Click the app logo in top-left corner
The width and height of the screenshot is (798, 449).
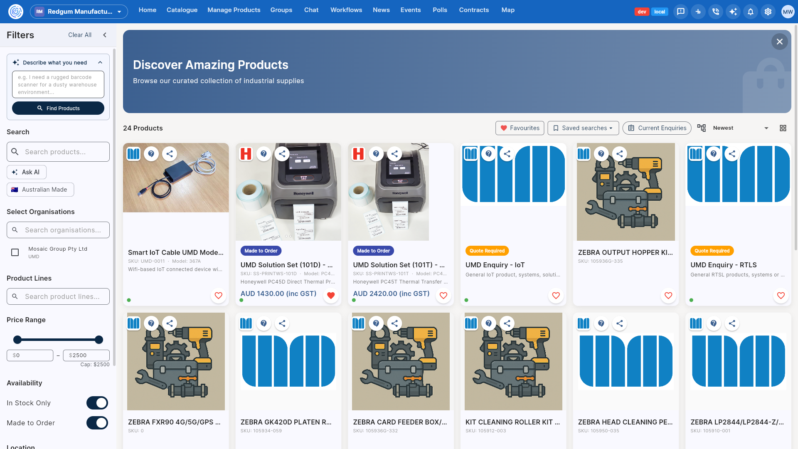click(16, 12)
